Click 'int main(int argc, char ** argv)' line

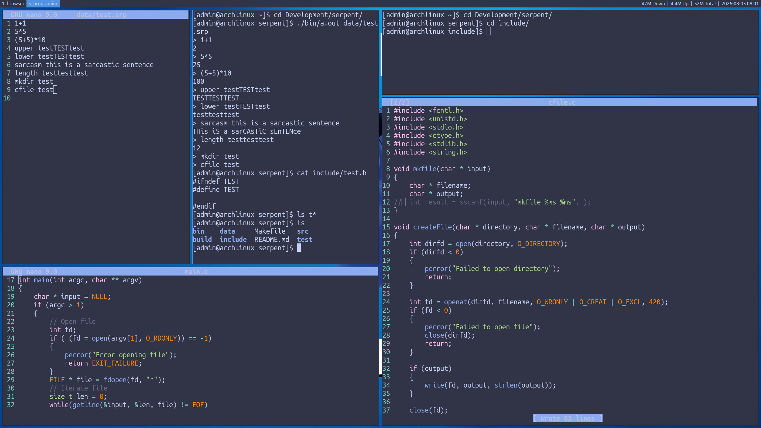tap(80, 280)
